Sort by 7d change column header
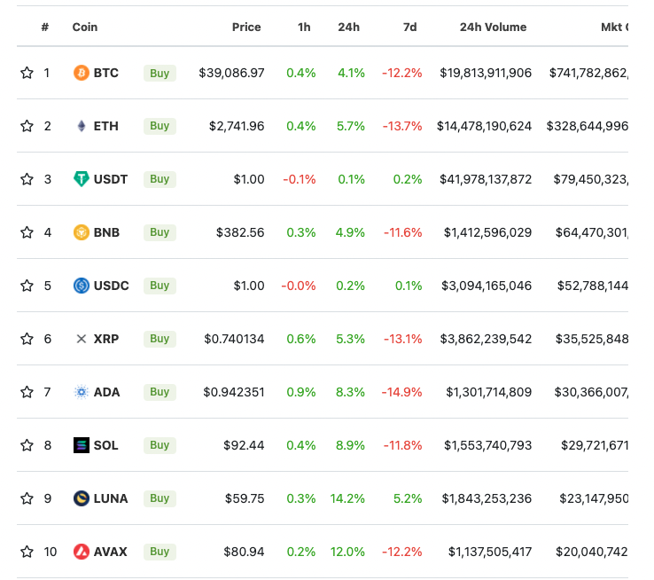Screen dimensions: 654x580 coord(409,27)
